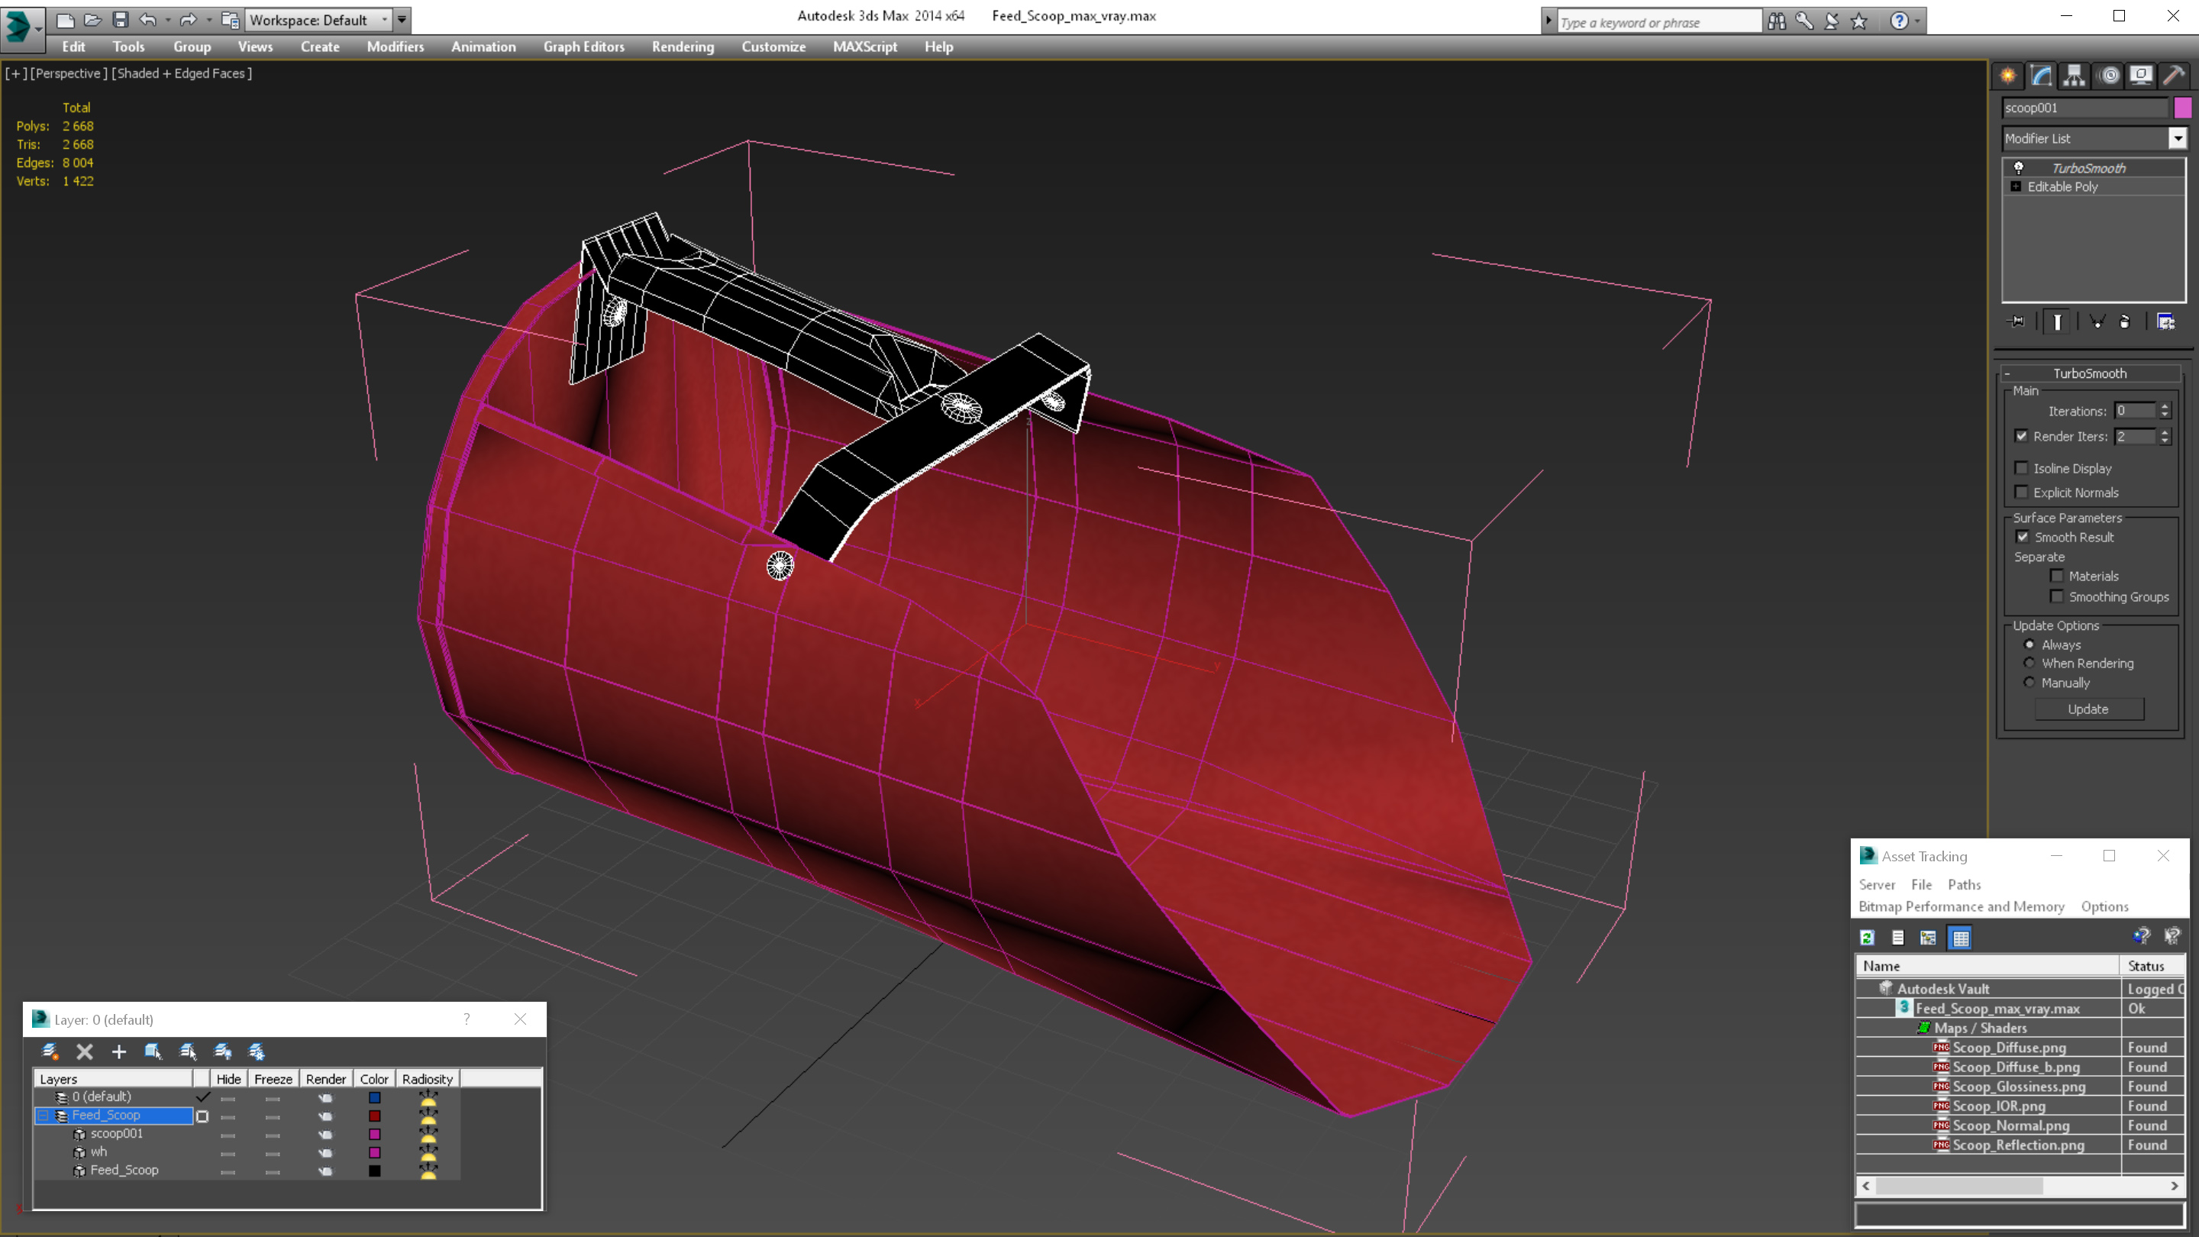The height and width of the screenshot is (1237, 2199).
Task: Click the Pin Stack icon
Action: coord(2017,321)
